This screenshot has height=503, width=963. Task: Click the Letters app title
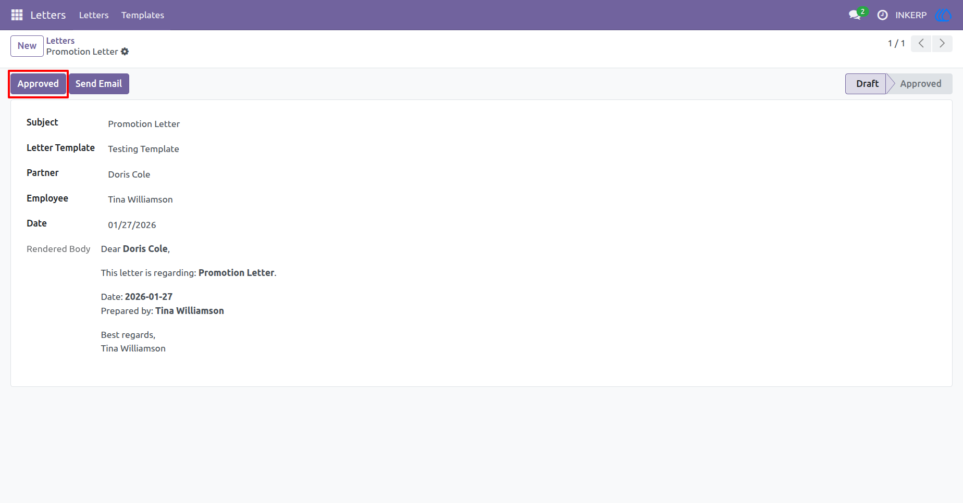48,15
